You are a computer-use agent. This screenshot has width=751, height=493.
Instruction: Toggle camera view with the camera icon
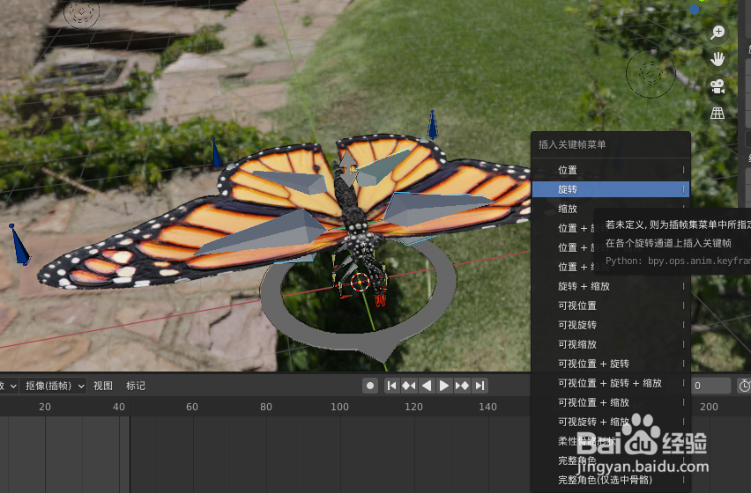(718, 86)
